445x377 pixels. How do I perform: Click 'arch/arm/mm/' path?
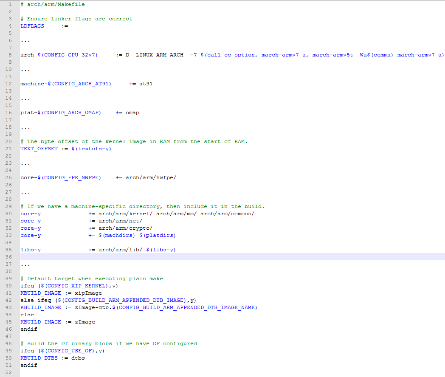click(x=176, y=214)
